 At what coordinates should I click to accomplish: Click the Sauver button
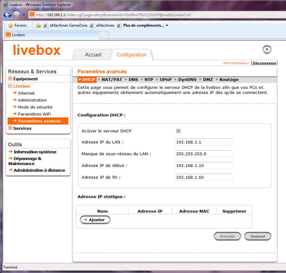click(x=258, y=236)
